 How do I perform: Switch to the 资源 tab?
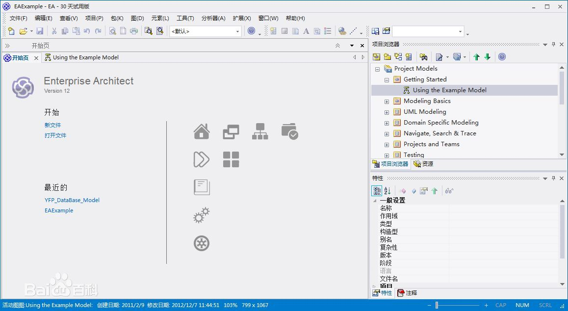click(x=423, y=164)
